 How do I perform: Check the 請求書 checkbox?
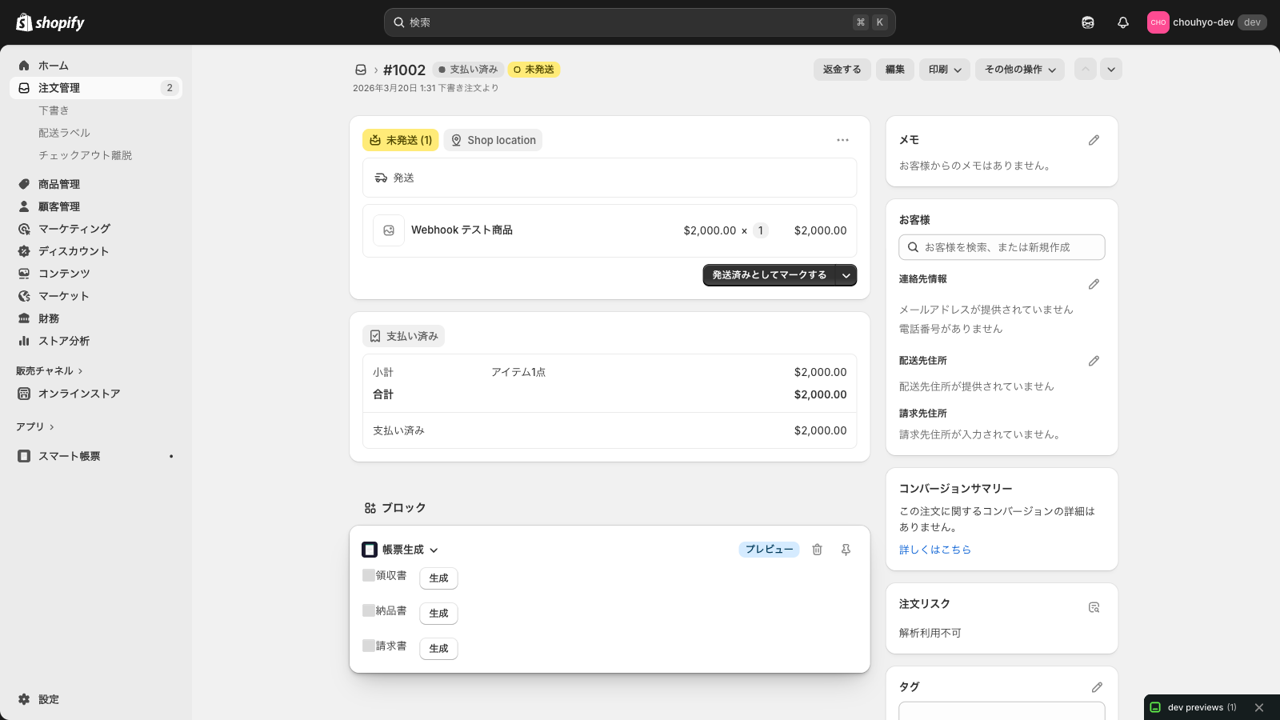click(369, 646)
